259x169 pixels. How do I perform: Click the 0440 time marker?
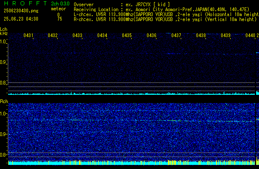tap(250, 35)
